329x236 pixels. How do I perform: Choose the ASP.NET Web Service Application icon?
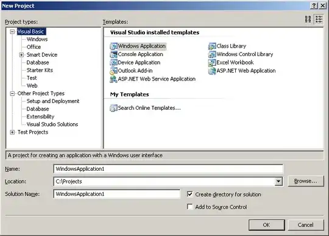[113, 79]
